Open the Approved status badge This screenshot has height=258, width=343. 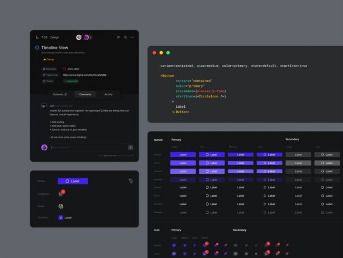[71, 81]
